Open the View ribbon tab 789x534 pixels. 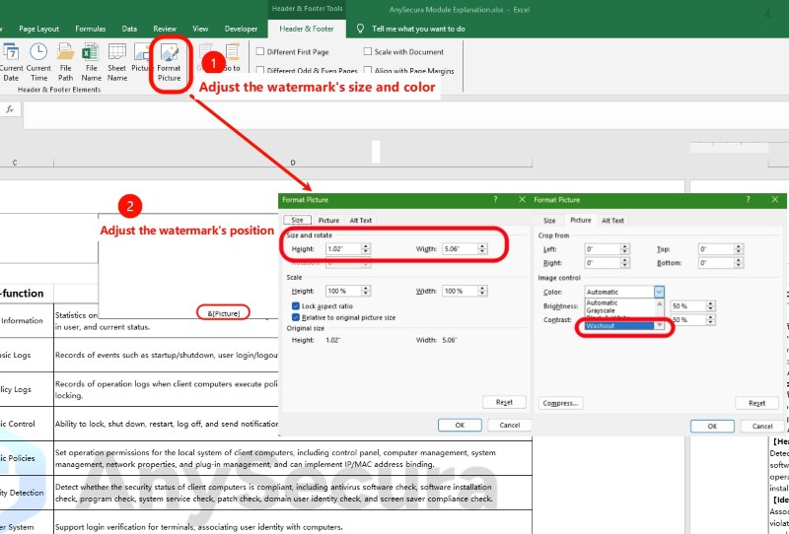(200, 29)
